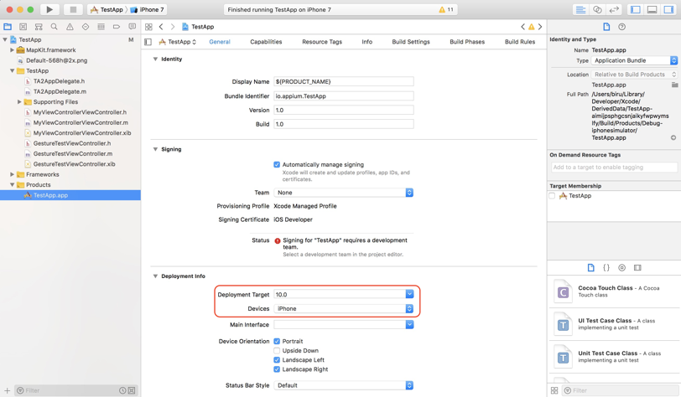Show the Issue navigator warning icon
This screenshot has height=397, width=681.
[x=70, y=27]
